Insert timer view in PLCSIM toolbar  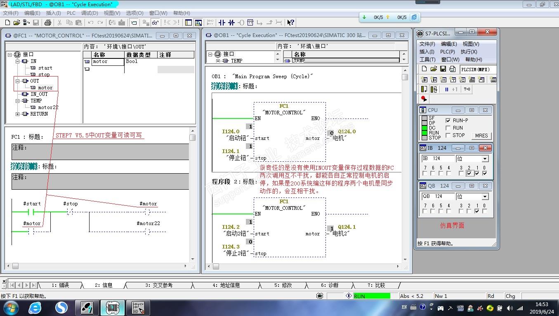pos(453,79)
